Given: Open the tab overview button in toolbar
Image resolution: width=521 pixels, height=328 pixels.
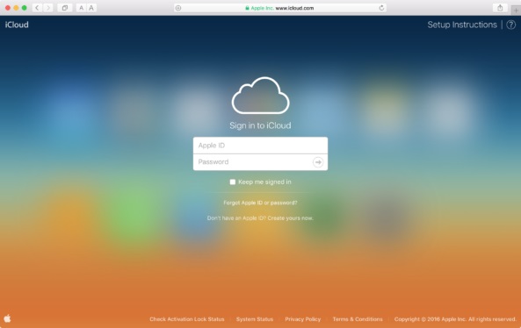Looking at the screenshot, I should coord(65,8).
